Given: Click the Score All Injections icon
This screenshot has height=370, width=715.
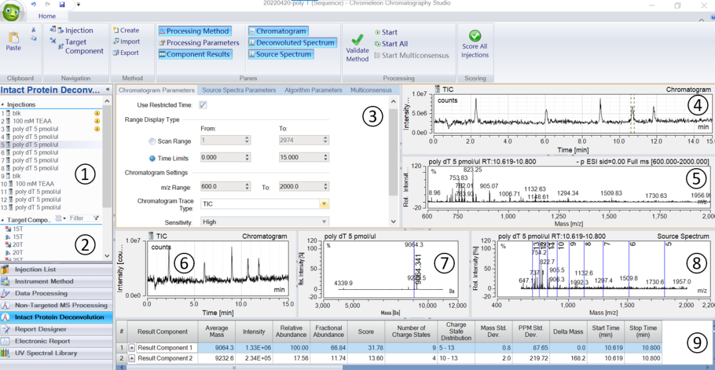Looking at the screenshot, I should [475, 36].
